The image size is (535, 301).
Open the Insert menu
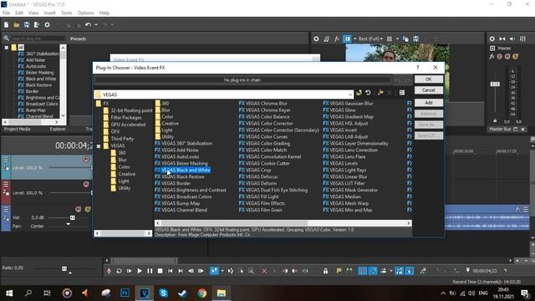[49, 13]
